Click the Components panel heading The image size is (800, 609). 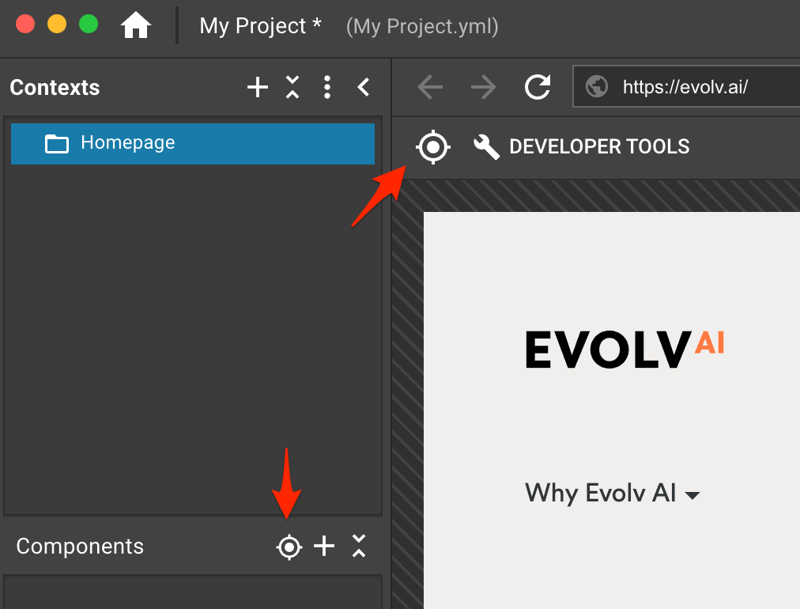tap(80, 547)
